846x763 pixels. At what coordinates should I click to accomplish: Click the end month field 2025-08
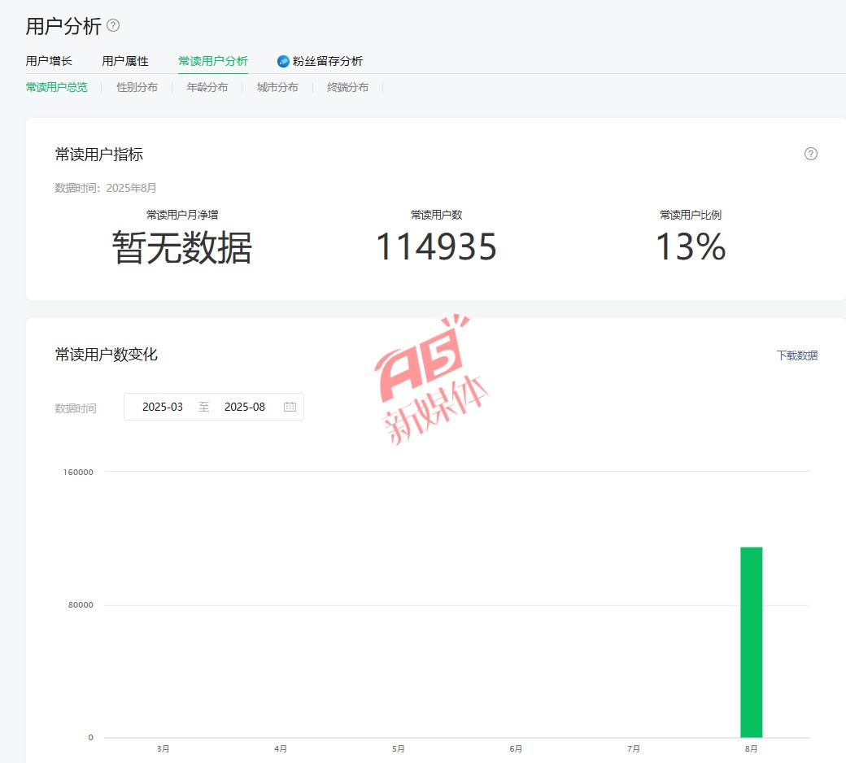(245, 407)
